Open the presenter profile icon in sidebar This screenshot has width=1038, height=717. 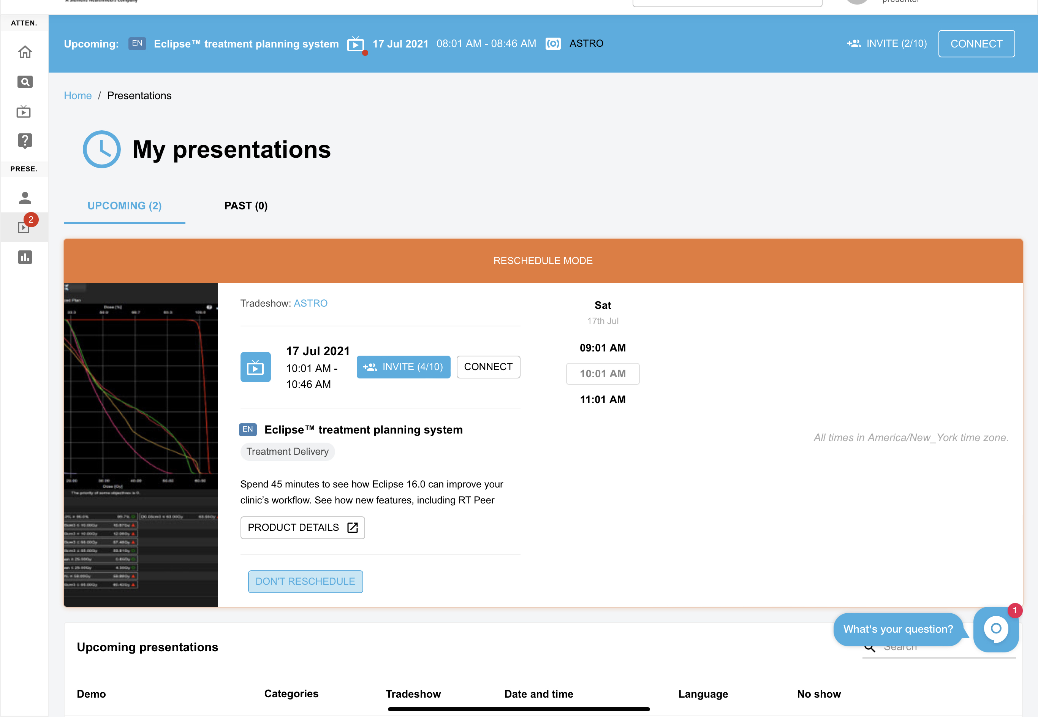25,198
